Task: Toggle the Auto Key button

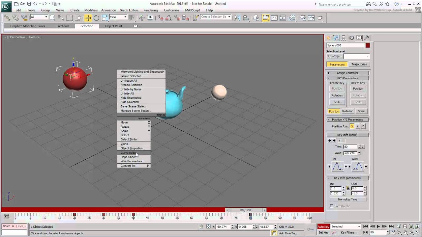Action: click(x=323, y=226)
